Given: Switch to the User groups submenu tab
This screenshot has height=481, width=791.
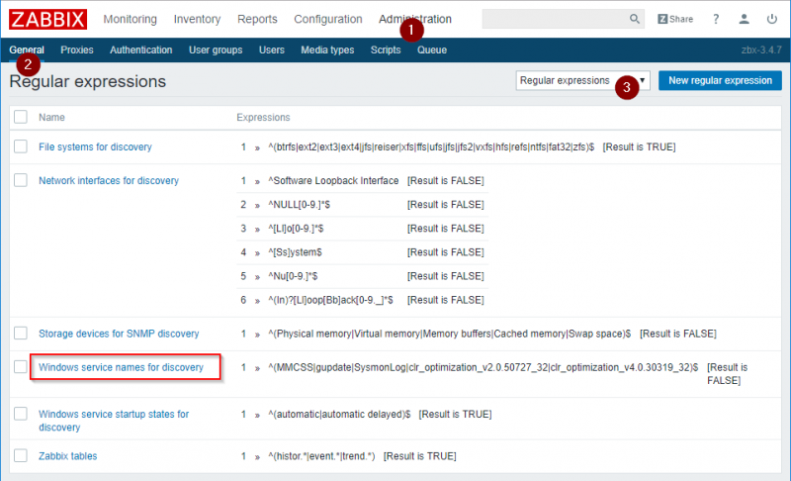Looking at the screenshot, I should click(216, 49).
